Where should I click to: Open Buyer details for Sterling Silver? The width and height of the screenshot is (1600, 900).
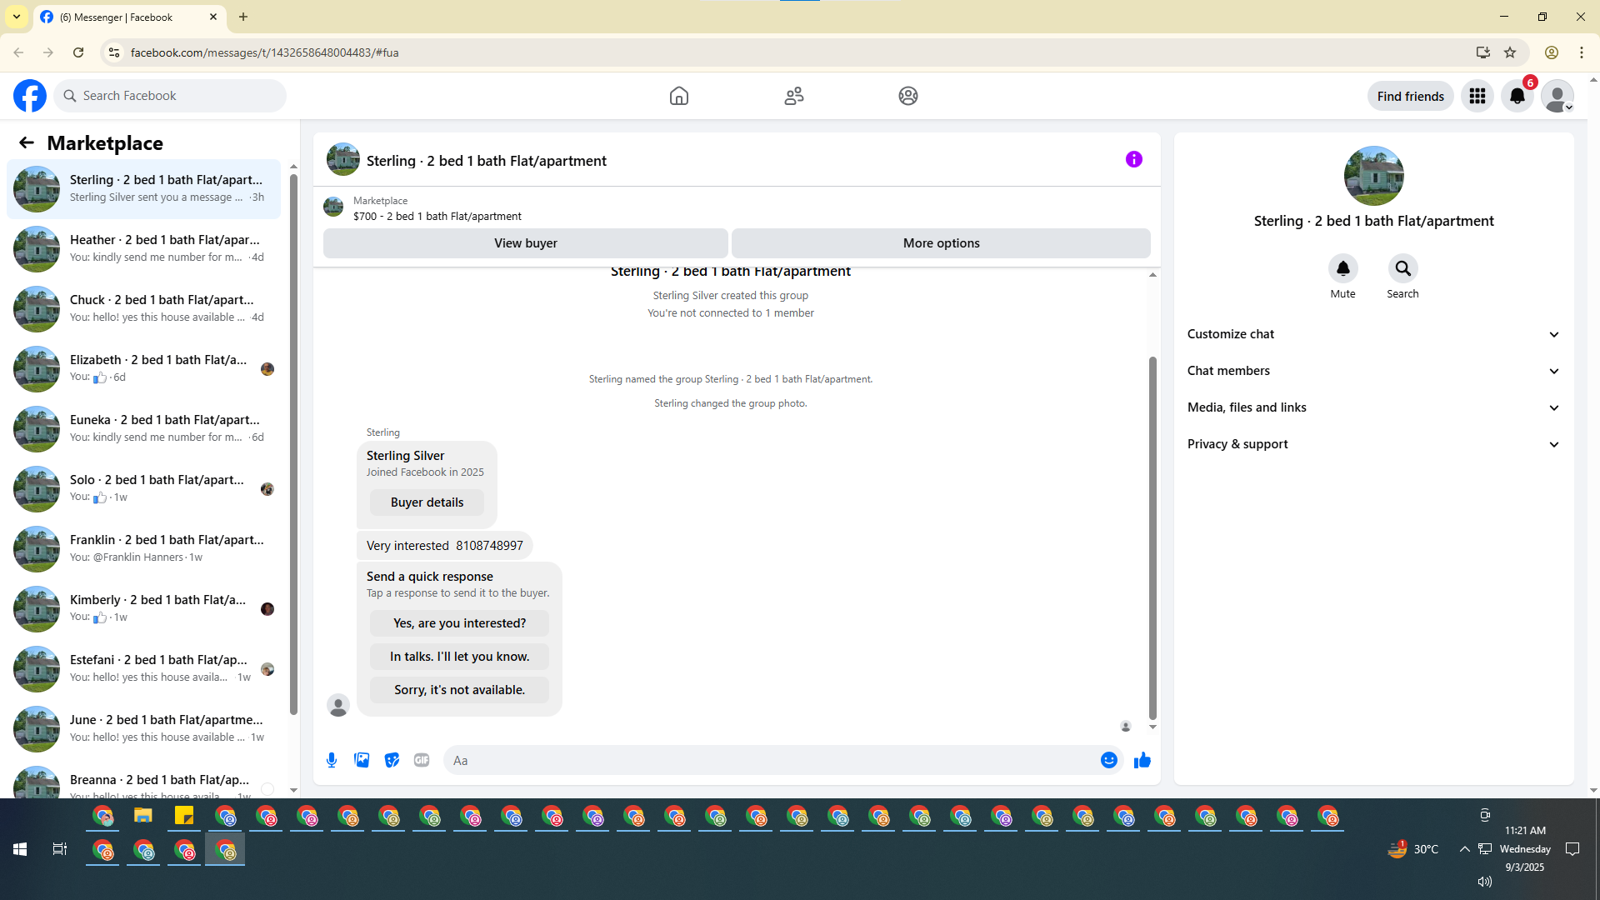427,502
